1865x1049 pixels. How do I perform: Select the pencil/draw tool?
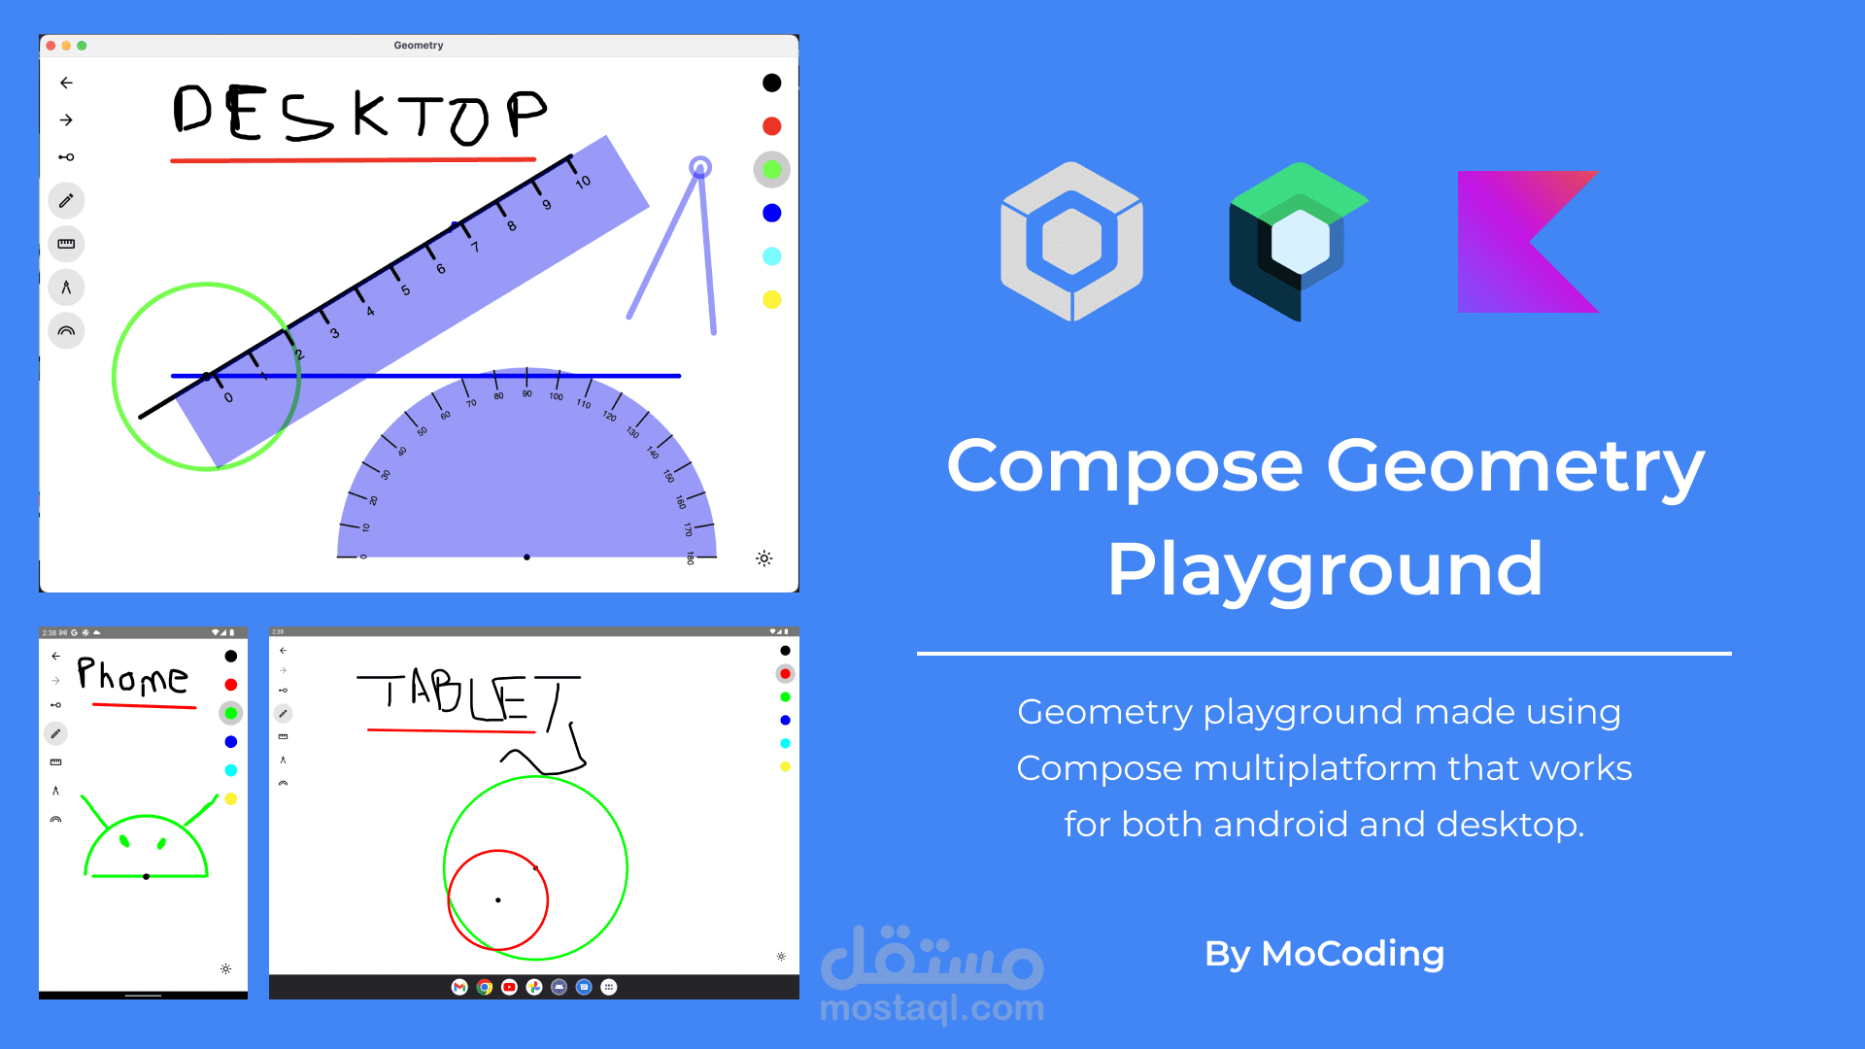69,201
